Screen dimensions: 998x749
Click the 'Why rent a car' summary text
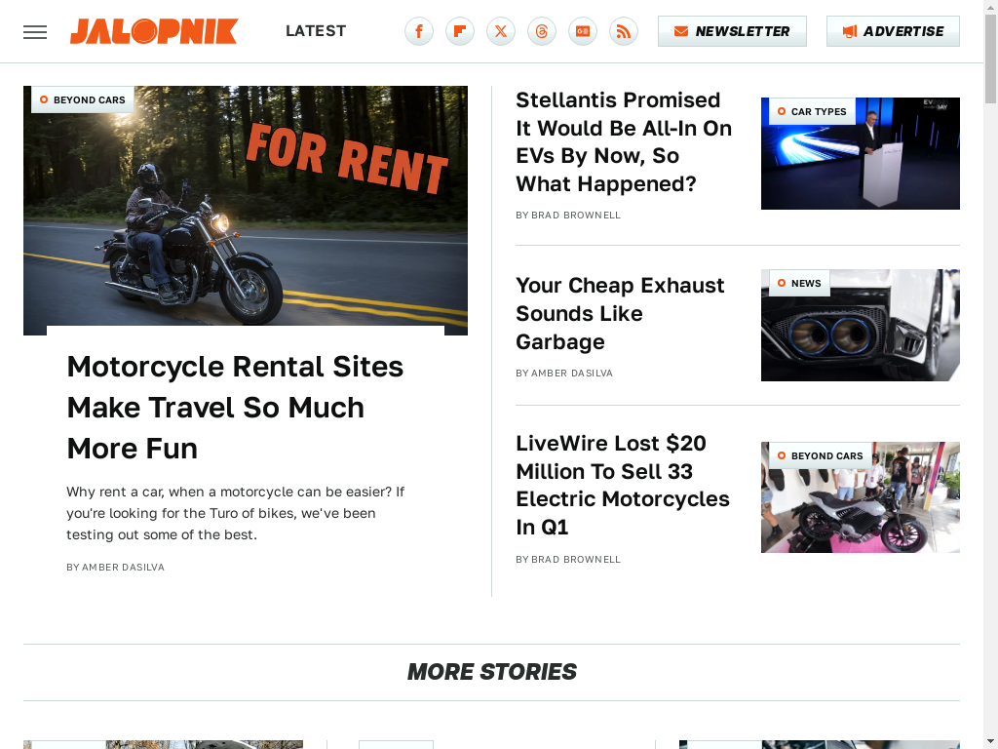coord(236,513)
